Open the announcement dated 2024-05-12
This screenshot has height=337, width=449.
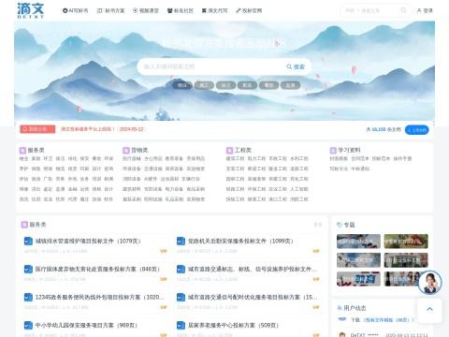pyautogui.click(x=102, y=129)
